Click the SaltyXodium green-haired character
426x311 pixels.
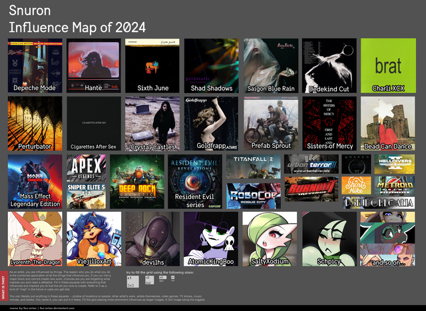pos(270,239)
